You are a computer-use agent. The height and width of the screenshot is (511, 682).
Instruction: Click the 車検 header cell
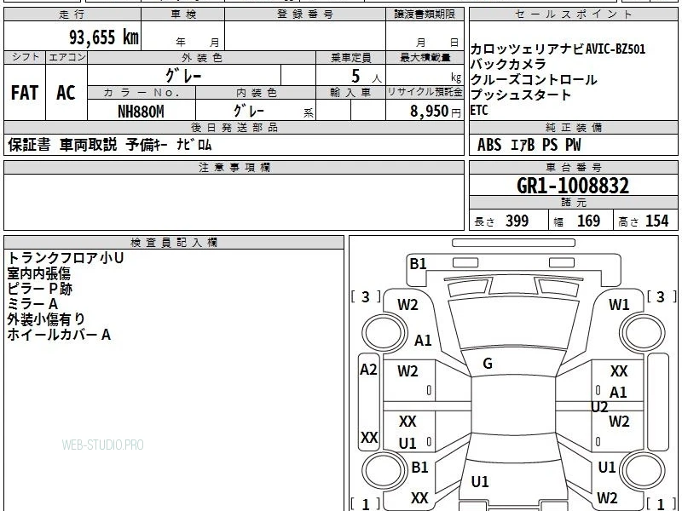(x=183, y=14)
